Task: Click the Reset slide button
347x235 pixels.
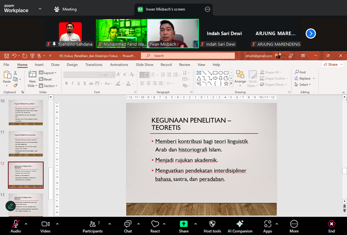Action: click(46, 79)
